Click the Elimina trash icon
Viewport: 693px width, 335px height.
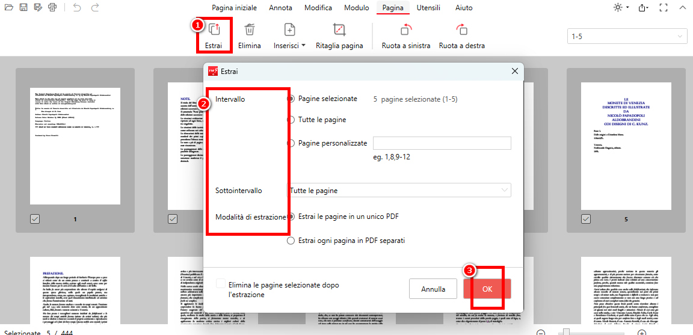(x=250, y=29)
